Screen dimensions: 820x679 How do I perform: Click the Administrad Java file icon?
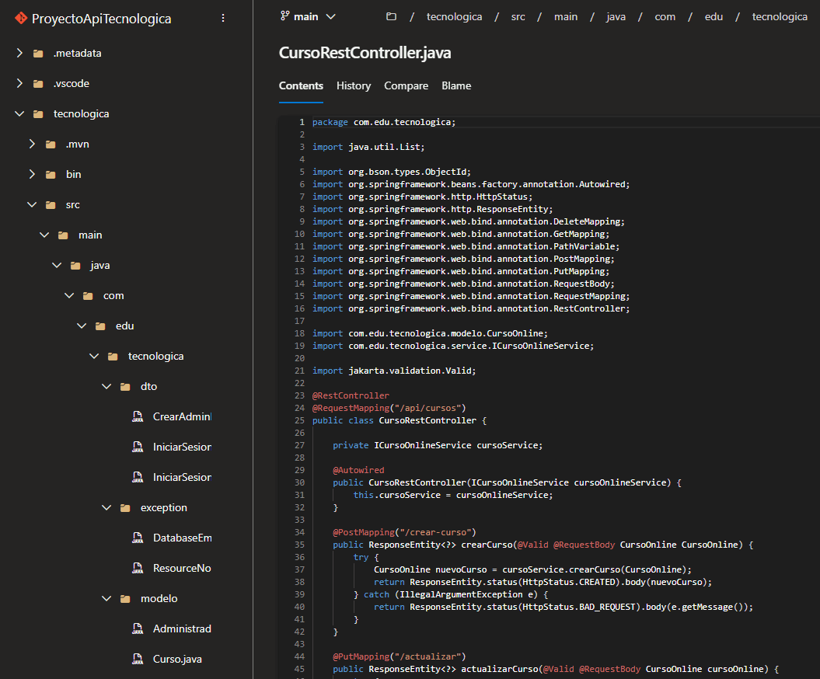coord(138,629)
